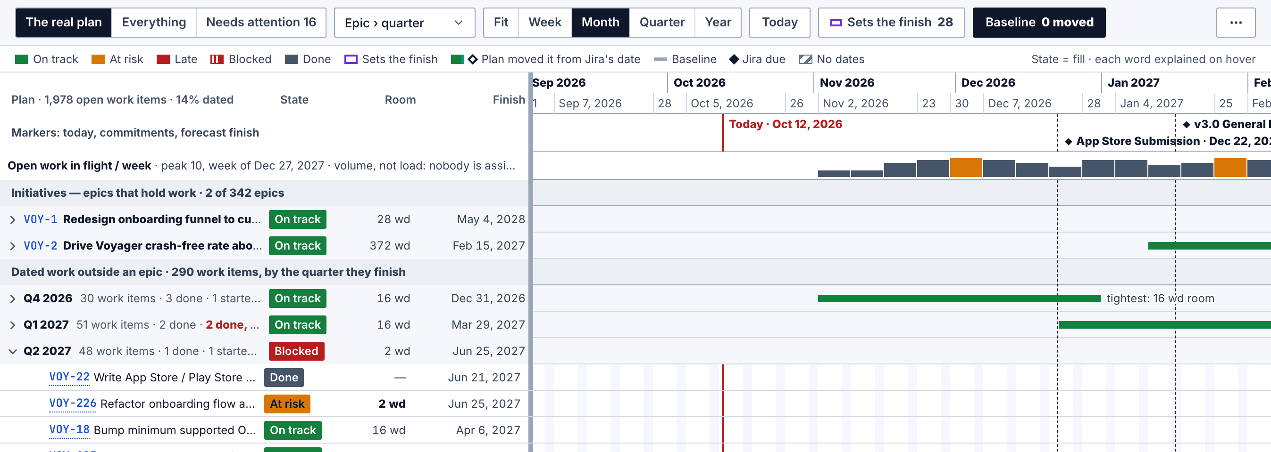Expand the Q1 2027 group

(x=13, y=325)
